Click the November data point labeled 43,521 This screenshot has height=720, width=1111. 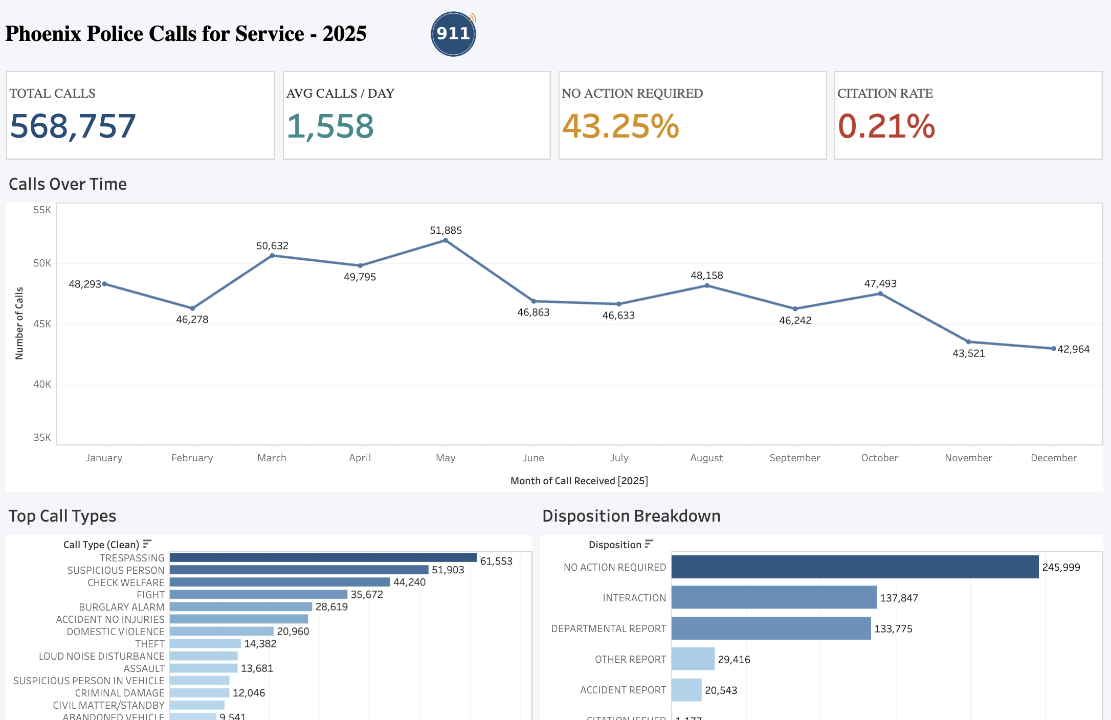[968, 342]
